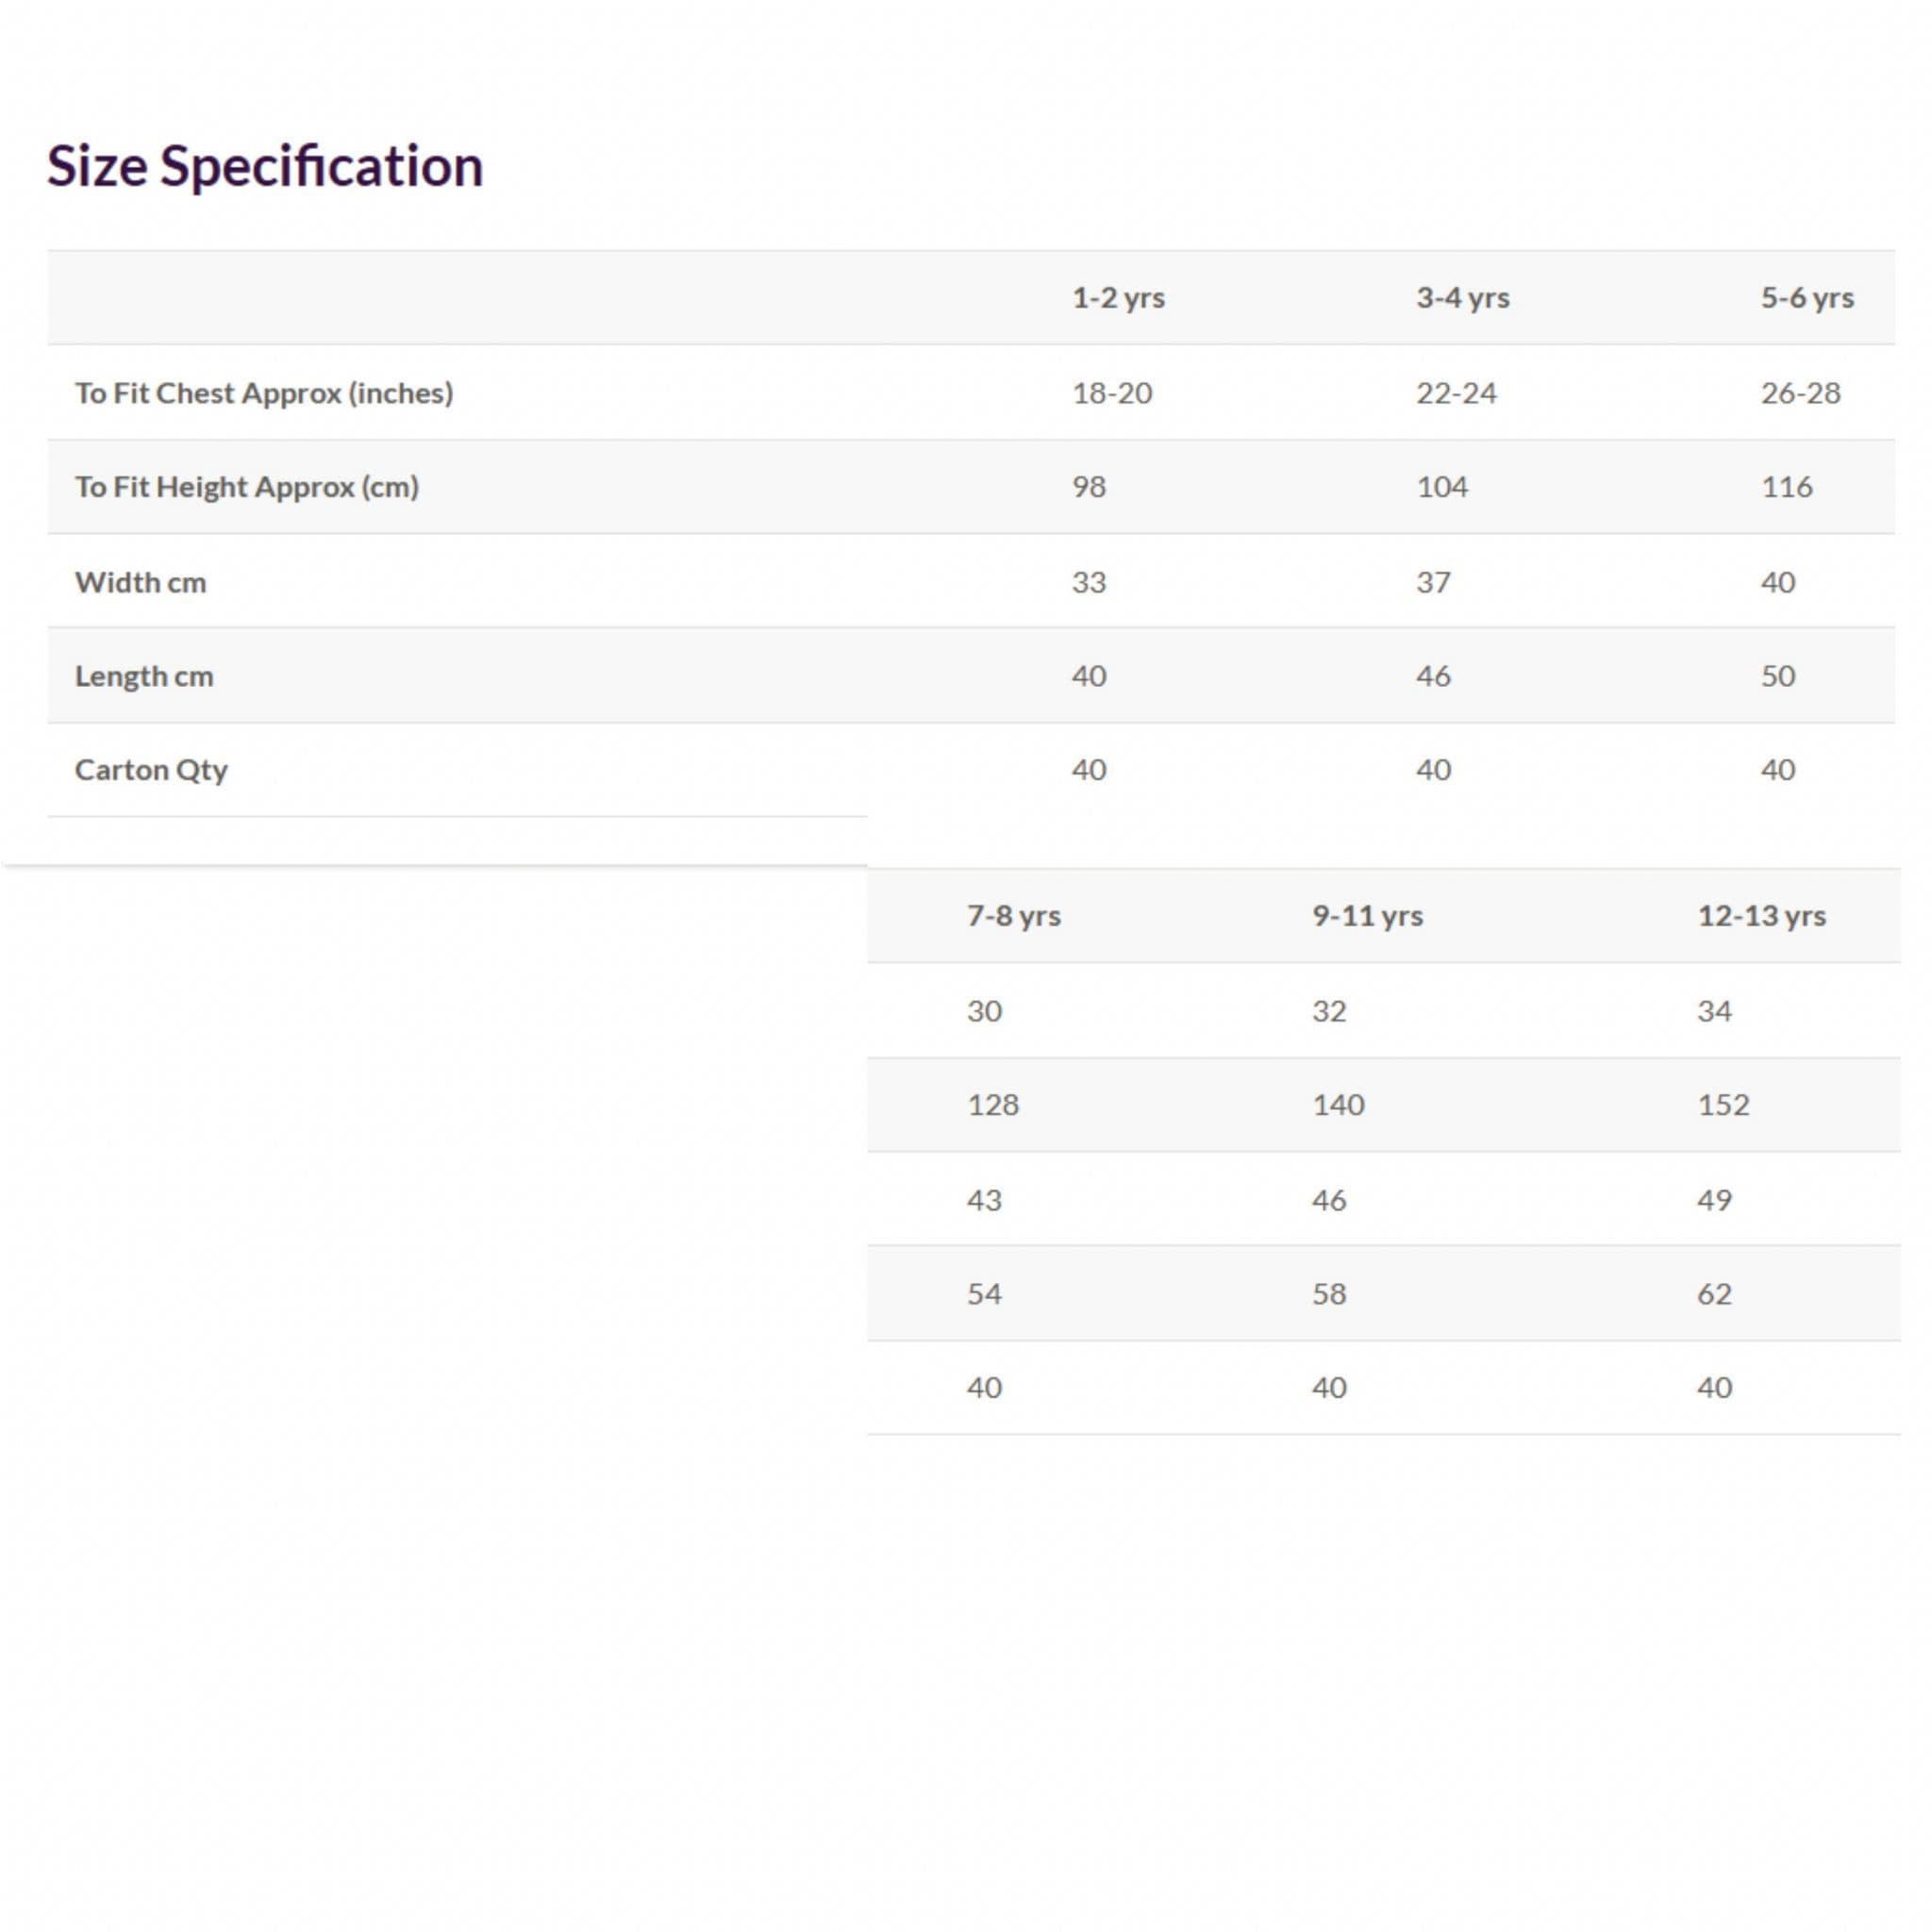Screen dimensions: 1932x1932
Task: Pick the chest value "18-20"
Action: pyautogui.click(x=1112, y=393)
